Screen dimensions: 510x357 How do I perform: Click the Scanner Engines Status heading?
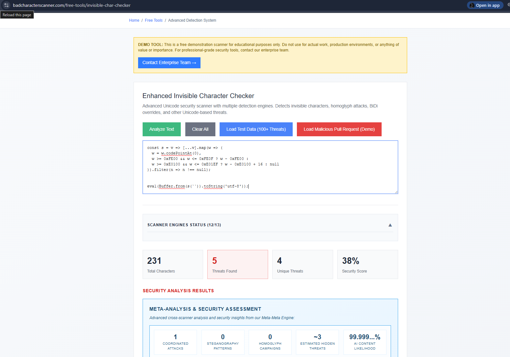click(x=184, y=225)
